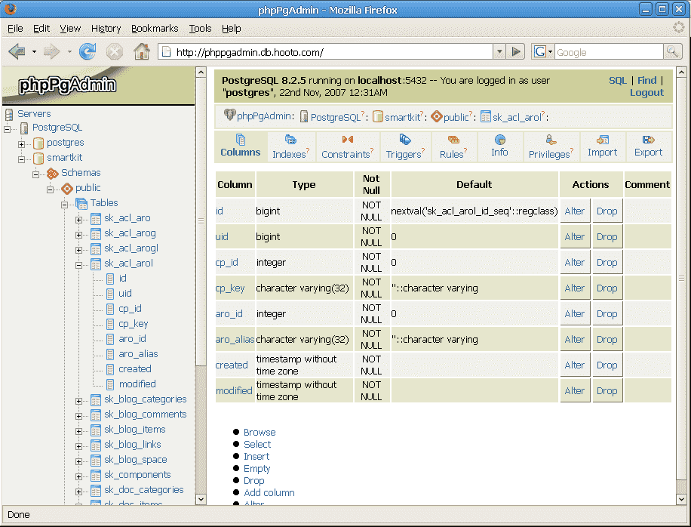
Task: Click the Firefox Back arrow icon
Action: (x=17, y=52)
